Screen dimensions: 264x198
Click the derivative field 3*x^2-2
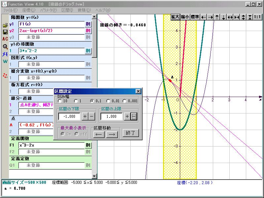pos(51,51)
